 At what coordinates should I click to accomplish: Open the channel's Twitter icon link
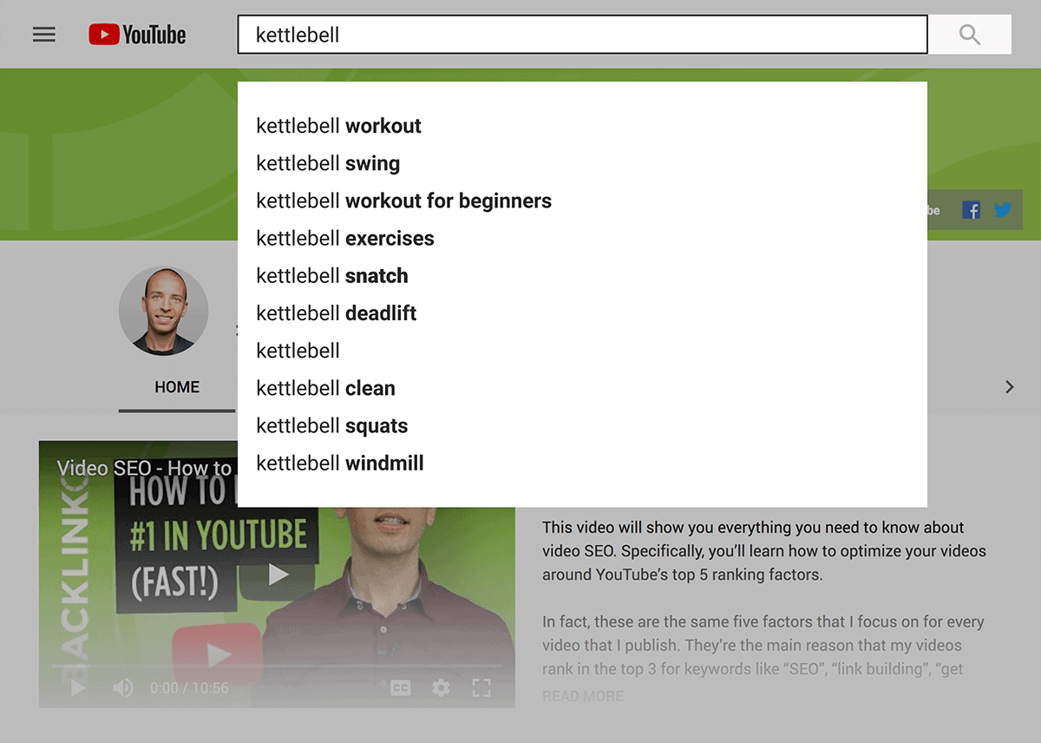coord(1002,210)
